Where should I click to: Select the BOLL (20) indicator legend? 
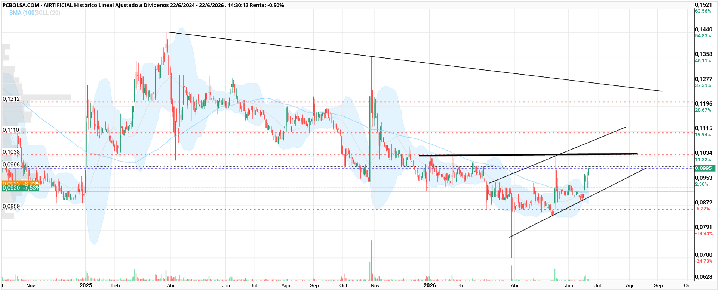pyautogui.click(x=48, y=13)
